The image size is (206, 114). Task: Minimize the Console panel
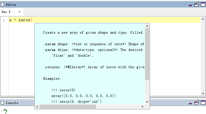[x=190, y=103]
